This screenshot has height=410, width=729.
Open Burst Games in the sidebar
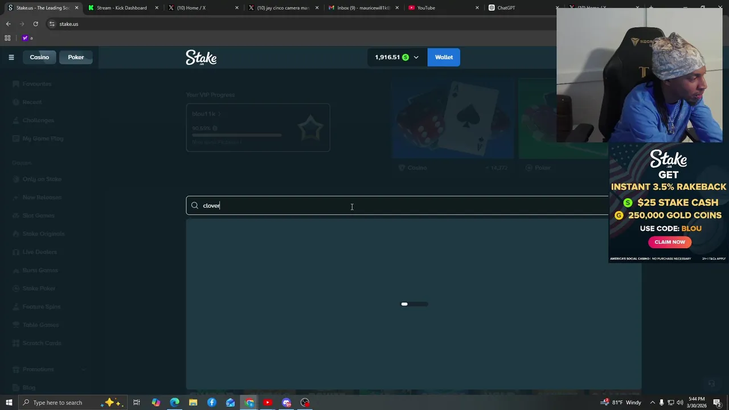(x=40, y=270)
